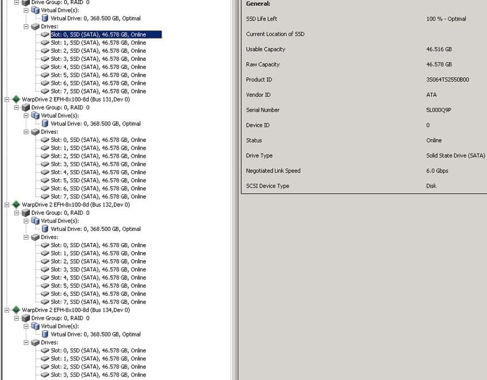The width and height of the screenshot is (487, 380).
Task: Click the Usable Capacity value '46.516 GB'
Action: click(x=439, y=49)
